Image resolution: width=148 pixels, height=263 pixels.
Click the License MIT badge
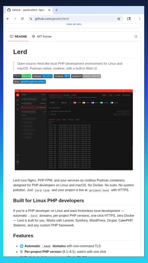(62, 76)
